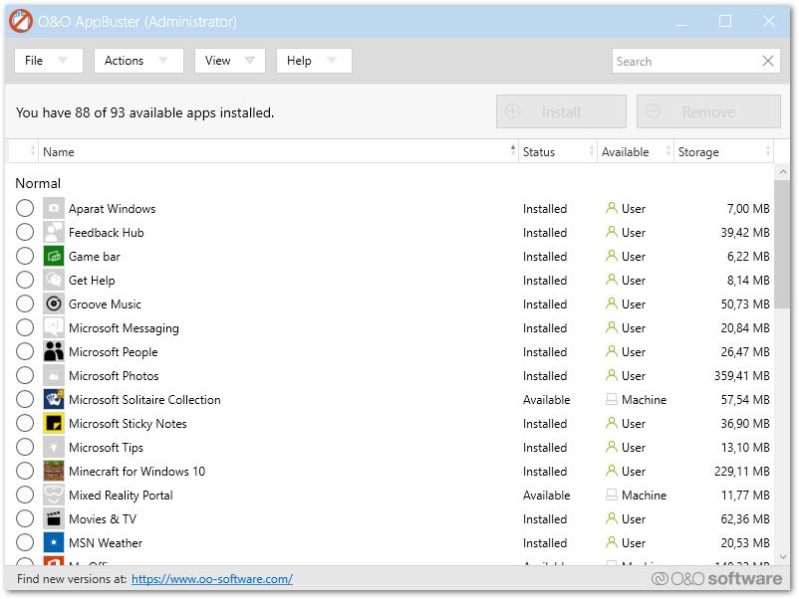The width and height of the screenshot is (799, 599).
Task: Sort the list by Storage column
Action: (723, 151)
